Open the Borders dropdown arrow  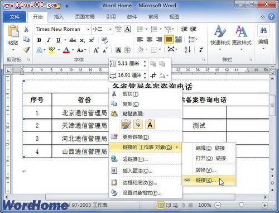(x=160, y=50)
